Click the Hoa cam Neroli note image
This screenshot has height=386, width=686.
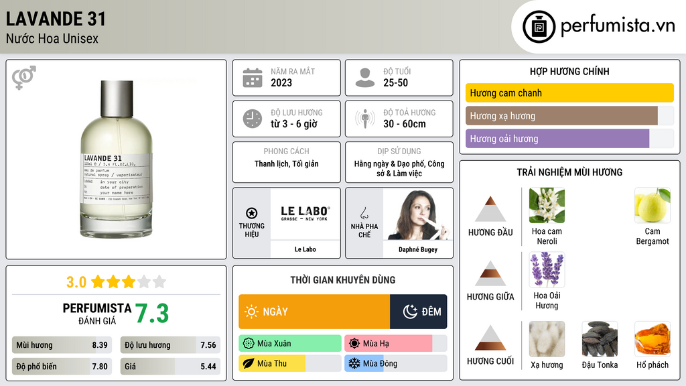[x=547, y=205]
